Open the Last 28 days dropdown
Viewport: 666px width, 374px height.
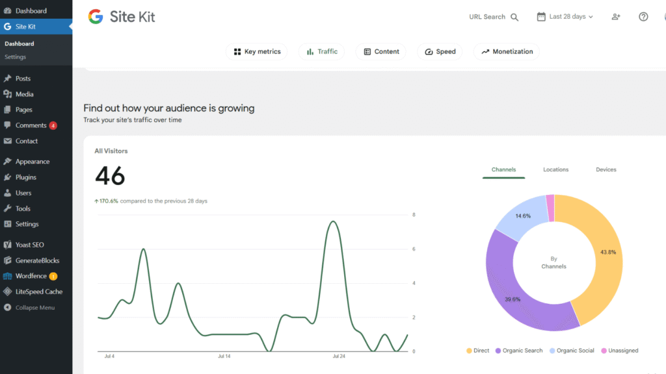click(565, 16)
